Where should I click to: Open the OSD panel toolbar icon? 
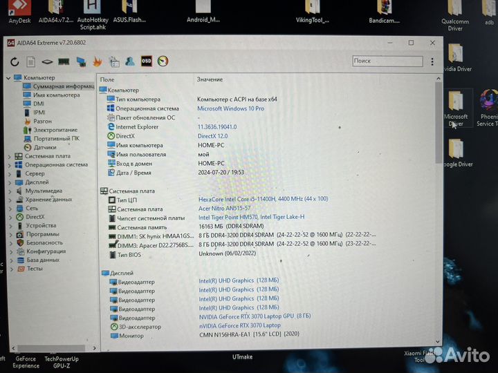pos(147,61)
